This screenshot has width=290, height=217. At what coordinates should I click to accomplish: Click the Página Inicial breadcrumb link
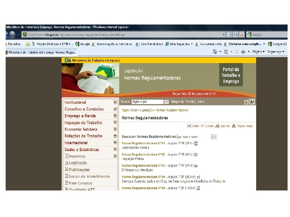129,110
